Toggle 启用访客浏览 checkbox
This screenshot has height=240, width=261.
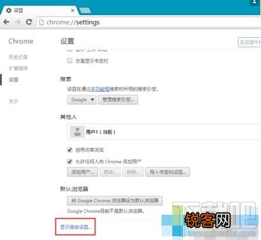[x=70, y=150]
